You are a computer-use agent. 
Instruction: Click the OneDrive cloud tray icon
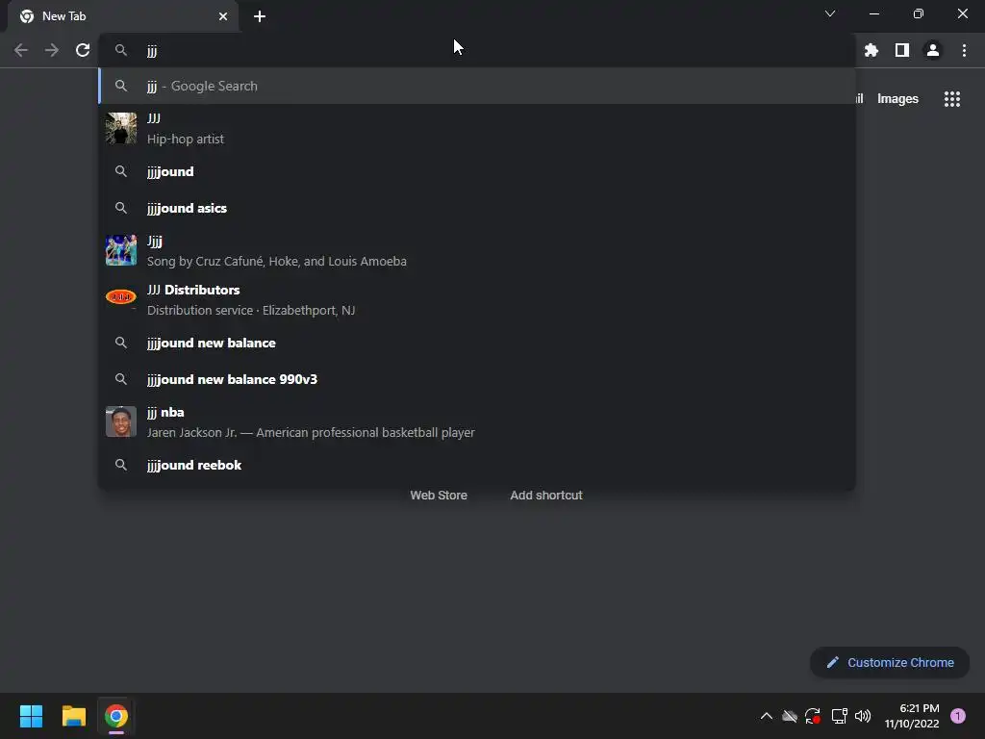coord(790,716)
